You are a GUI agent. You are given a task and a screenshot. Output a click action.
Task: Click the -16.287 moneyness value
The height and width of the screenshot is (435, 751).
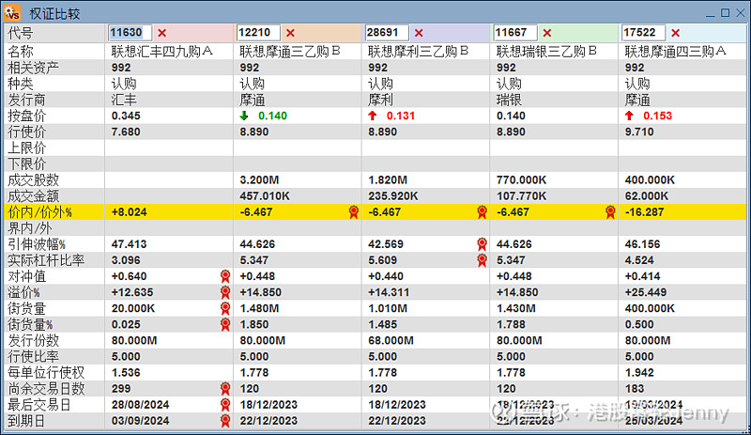click(644, 212)
